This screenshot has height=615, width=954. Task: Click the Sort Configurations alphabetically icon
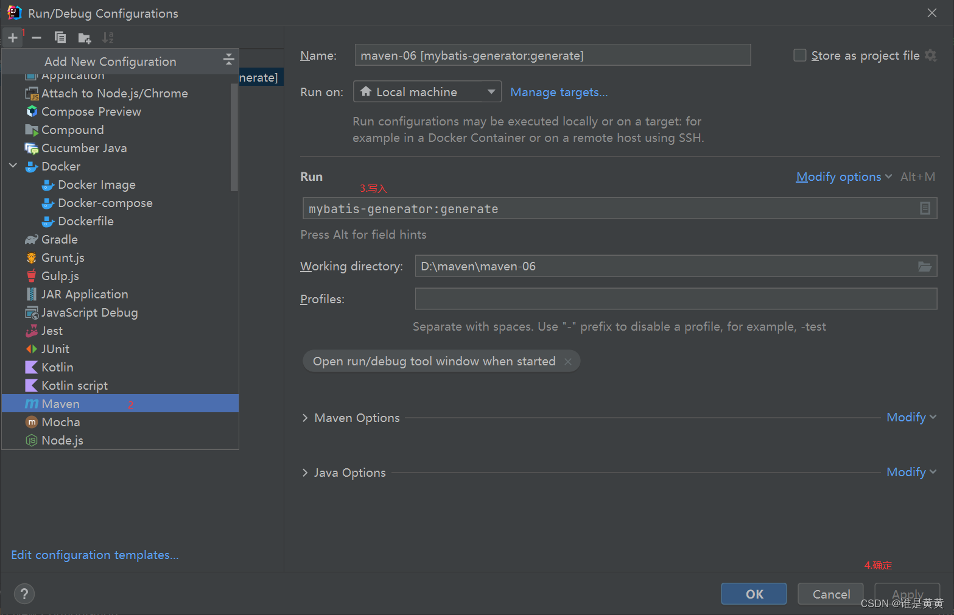(x=108, y=38)
